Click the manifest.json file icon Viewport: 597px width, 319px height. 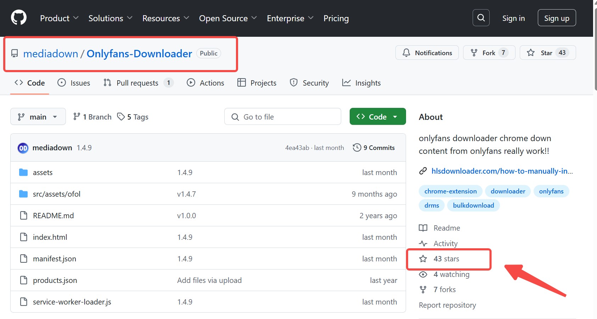coord(23,259)
